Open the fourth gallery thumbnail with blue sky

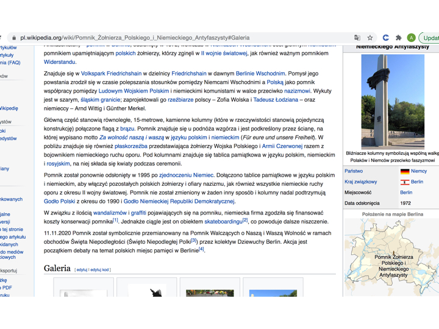click(x=273, y=293)
